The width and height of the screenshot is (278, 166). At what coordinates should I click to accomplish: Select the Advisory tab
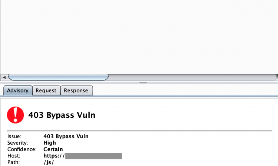coord(18,90)
